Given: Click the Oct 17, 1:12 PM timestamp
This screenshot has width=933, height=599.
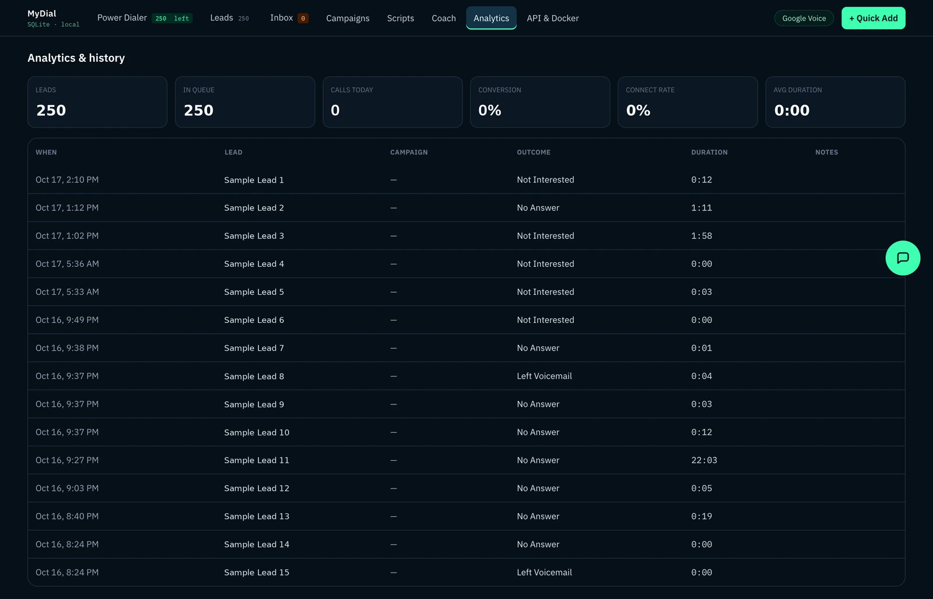Looking at the screenshot, I should point(67,208).
